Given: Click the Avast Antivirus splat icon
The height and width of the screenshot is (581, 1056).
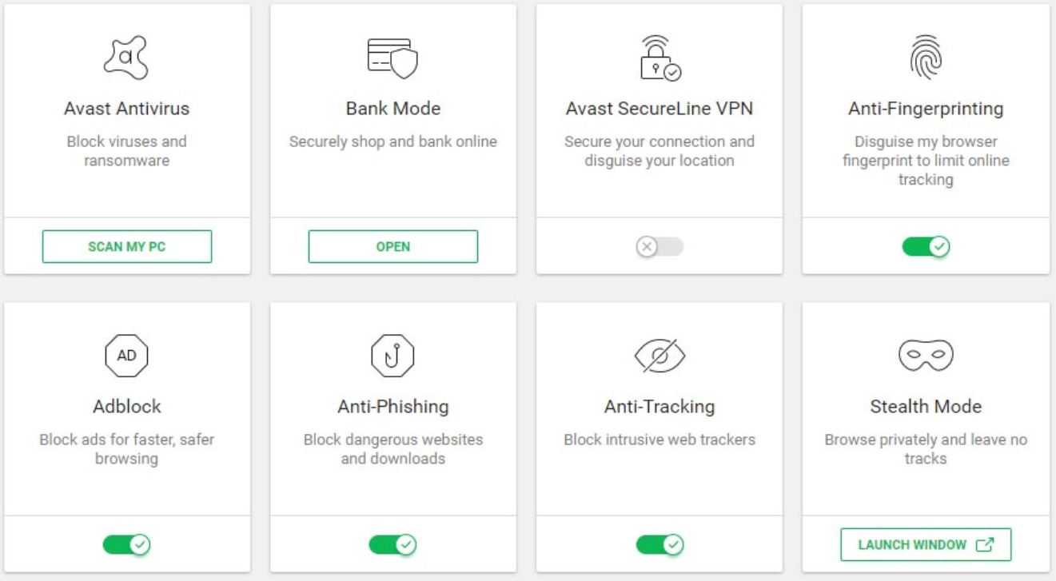Looking at the screenshot, I should (x=127, y=58).
